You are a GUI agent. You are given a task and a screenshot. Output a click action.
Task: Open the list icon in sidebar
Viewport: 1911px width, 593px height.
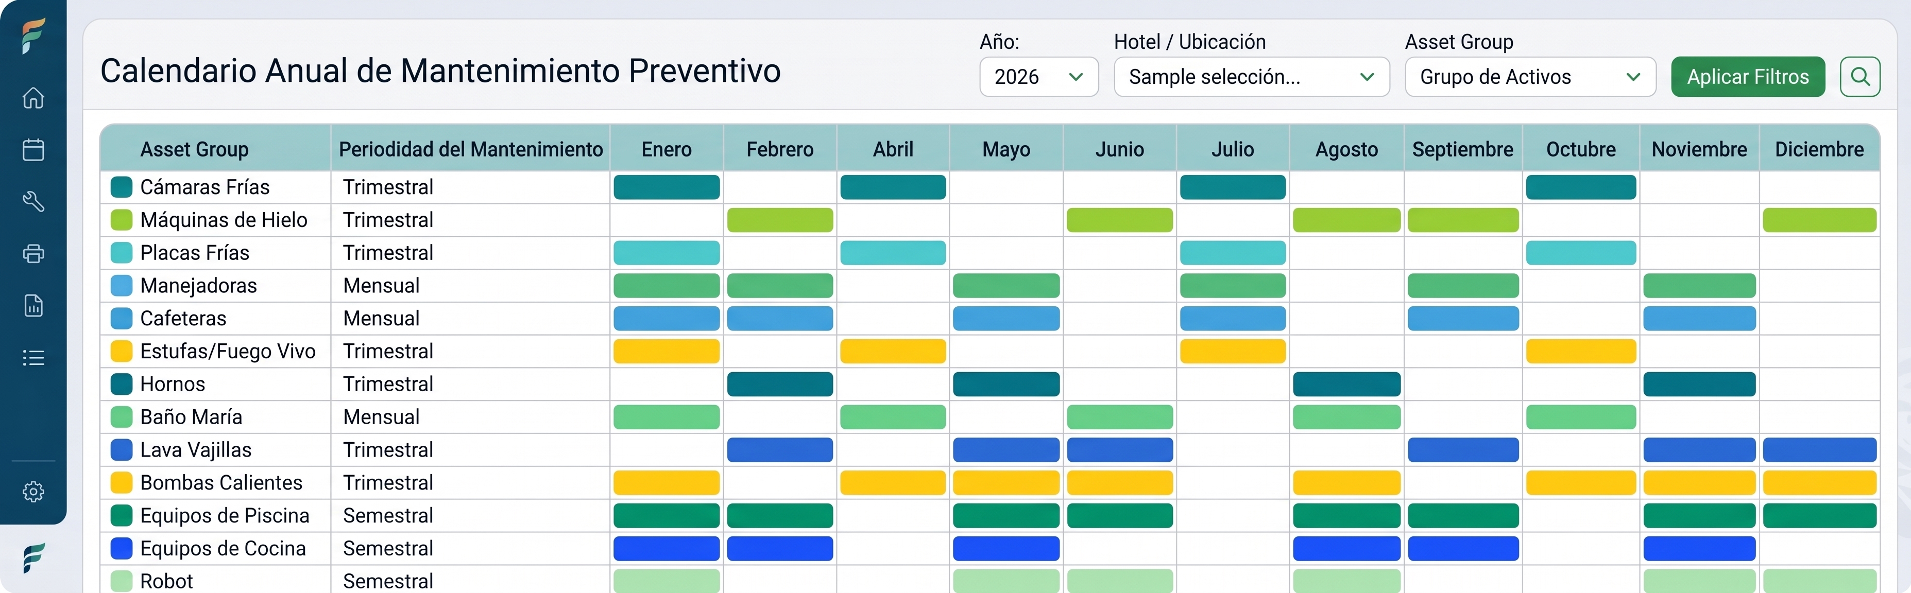click(33, 358)
